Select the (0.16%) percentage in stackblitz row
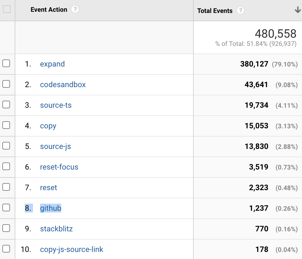Viewport: 302px width, 259px height. click(x=287, y=229)
